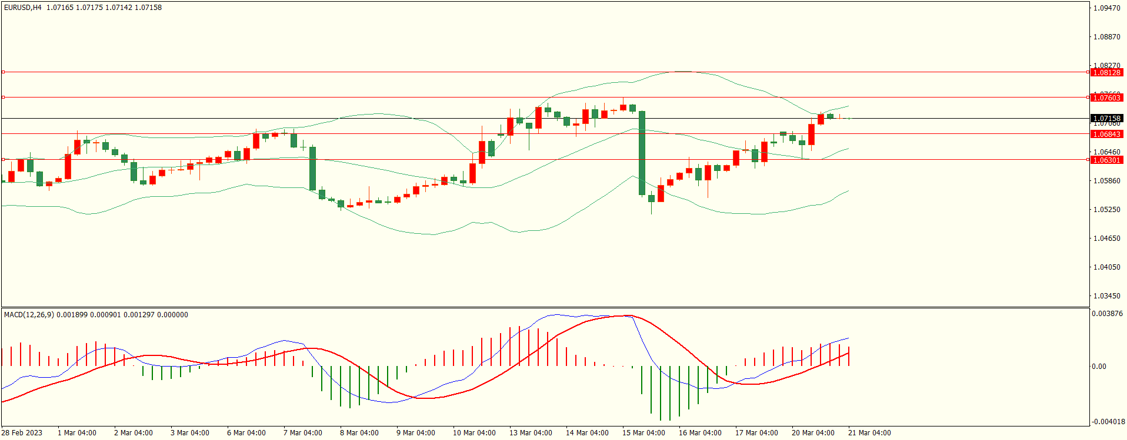
Task: Click the 20 Mar 04:00 time label
Action: point(813,433)
